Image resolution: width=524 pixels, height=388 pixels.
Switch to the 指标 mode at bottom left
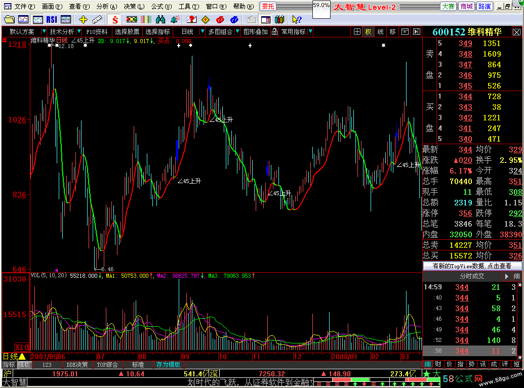[9, 365]
